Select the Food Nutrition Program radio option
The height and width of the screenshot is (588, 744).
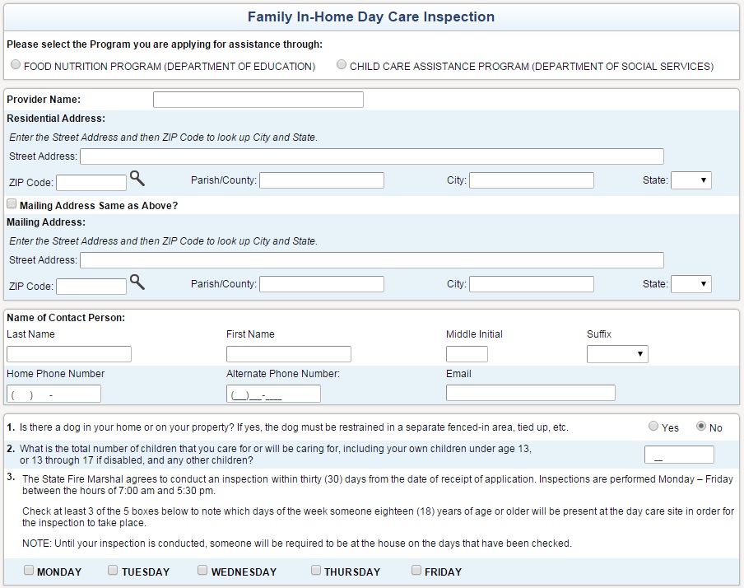(16, 65)
